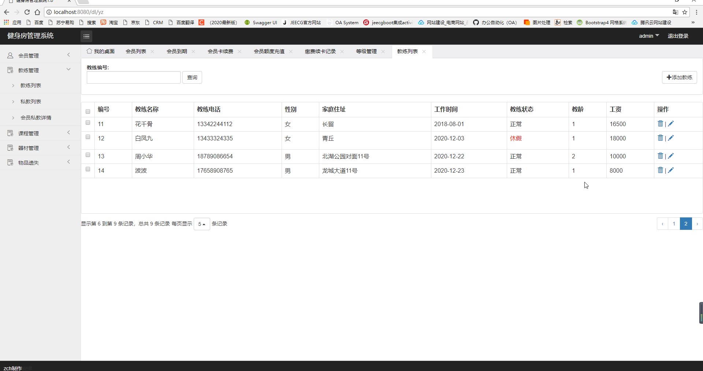Close the 会员列表 tab
Screen dimensions: 703x371
click(x=152, y=51)
